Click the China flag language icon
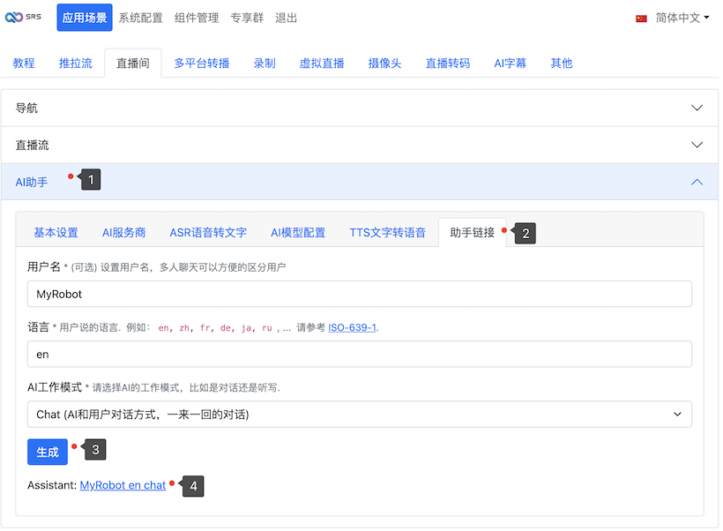Viewport: 723px width, 531px height. (641, 18)
